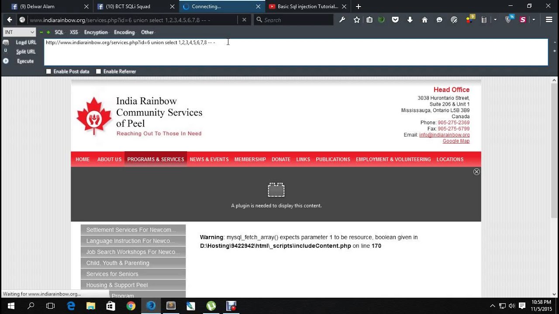The height and width of the screenshot is (314, 559).
Task: Open the info@indiarainbow.org email link
Action: 444,135
